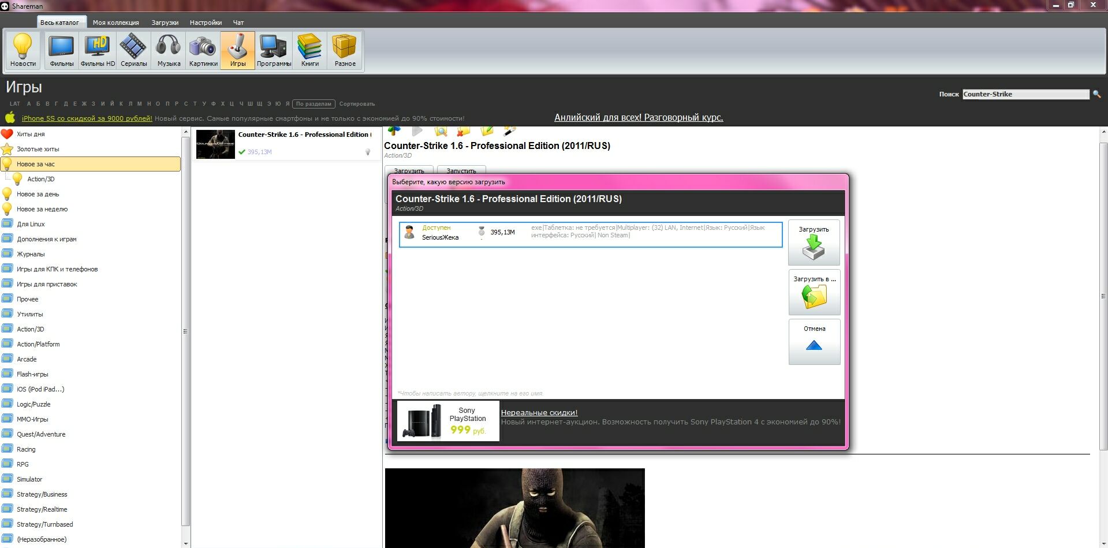Click the search magnifier icon
Viewport: 1108px width, 548px height.
click(1096, 94)
